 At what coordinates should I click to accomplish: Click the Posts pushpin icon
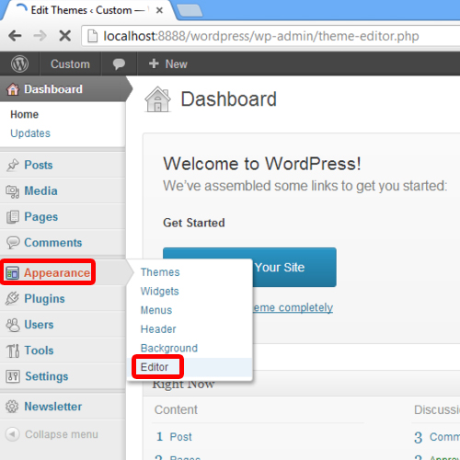click(13, 165)
